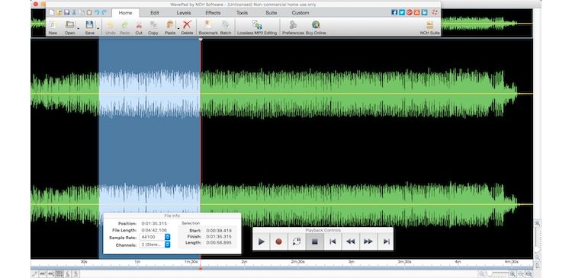The height and width of the screenshot is (278, 572).
Task: Toggle loop playback mode button
Action: pos(297,241)
